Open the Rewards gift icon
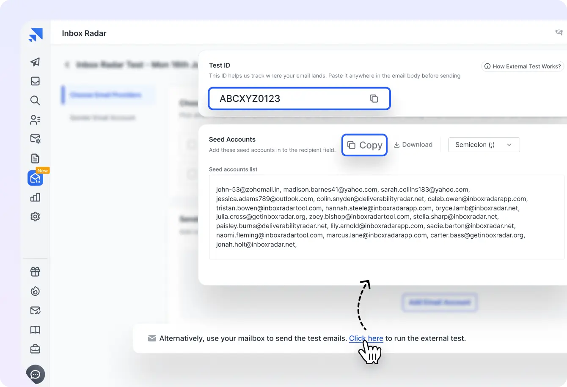 35,272
